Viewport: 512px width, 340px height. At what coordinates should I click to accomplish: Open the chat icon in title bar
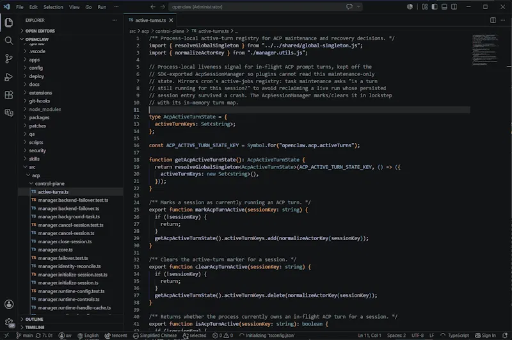(349, 6)
